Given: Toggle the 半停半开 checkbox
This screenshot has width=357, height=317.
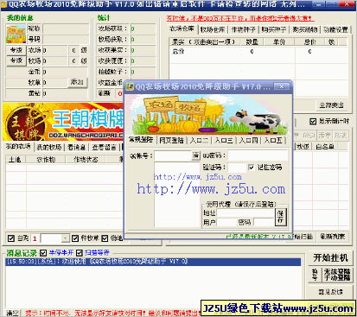Looking at the screenshot, I should pos(43,253).
